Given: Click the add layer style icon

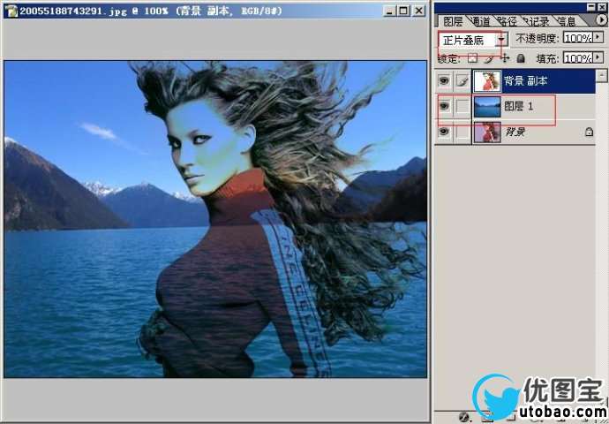Looking at the screenshot, I should coord(464,416).
